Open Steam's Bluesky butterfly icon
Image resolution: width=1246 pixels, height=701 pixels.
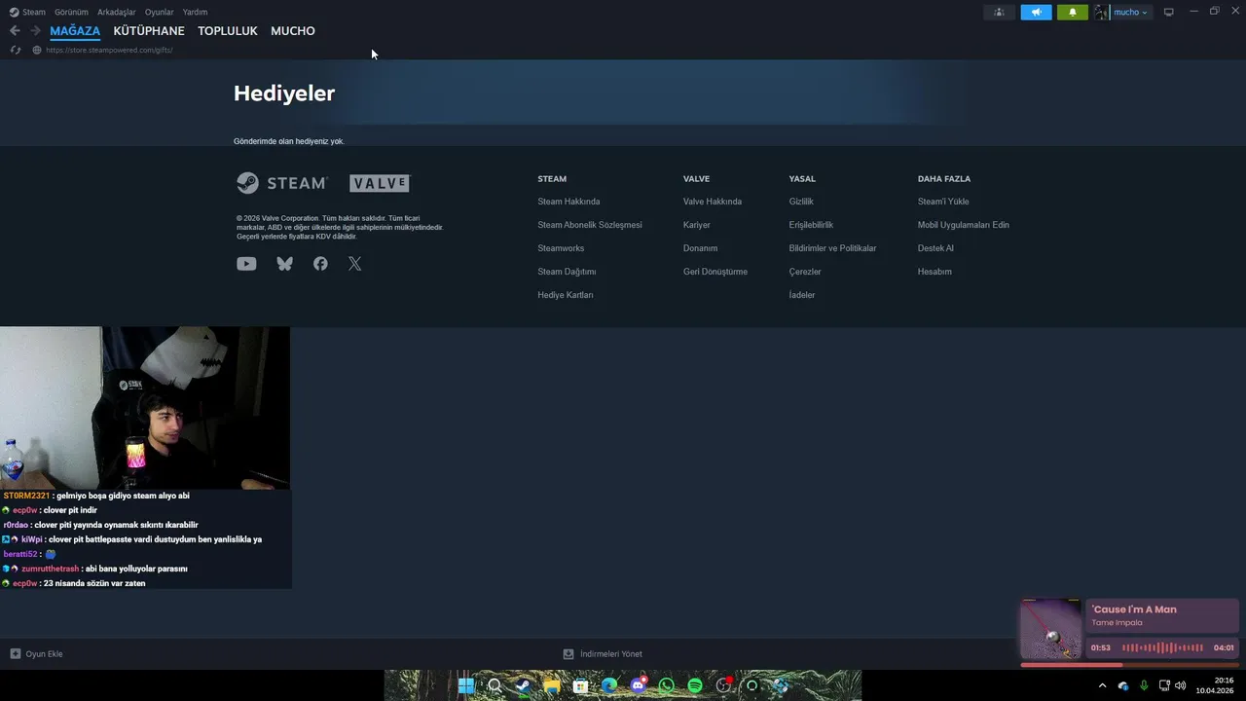pos(284,264)
